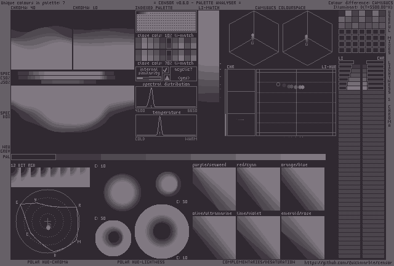Click the 12 bit RGB gradient strip
Image resolution: width=394 pixels, height=266 pixels.
[x=50, y=177]
